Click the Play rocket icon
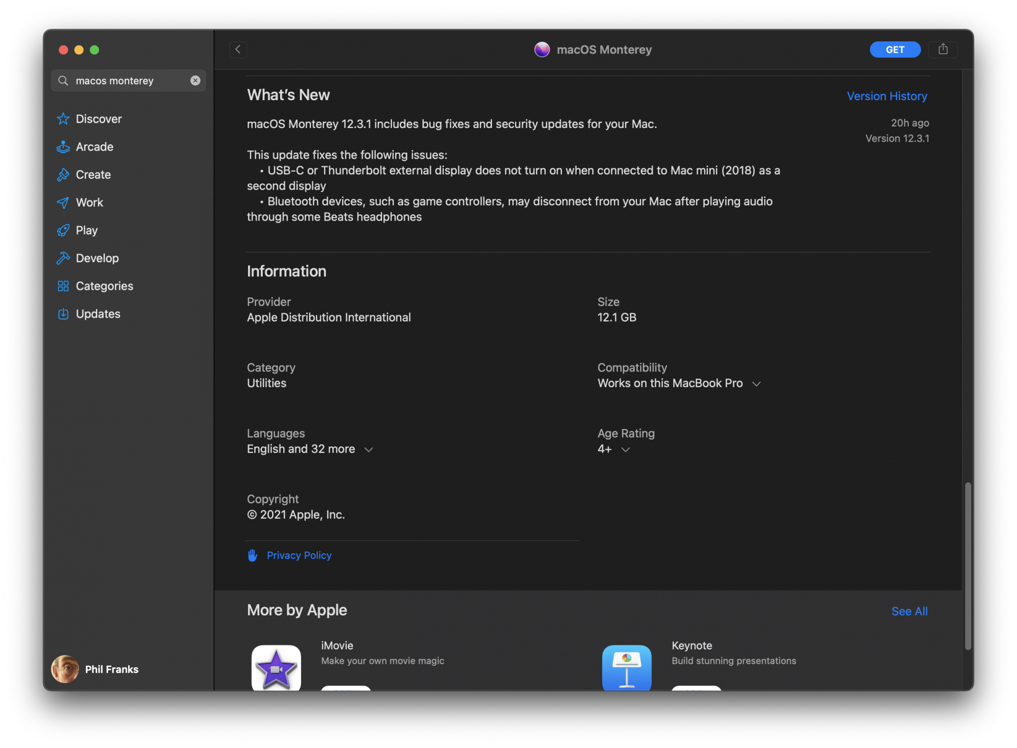 pos(63,231)
